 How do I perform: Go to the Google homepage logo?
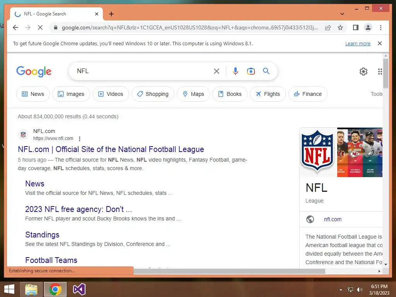[x=34, y=72]
